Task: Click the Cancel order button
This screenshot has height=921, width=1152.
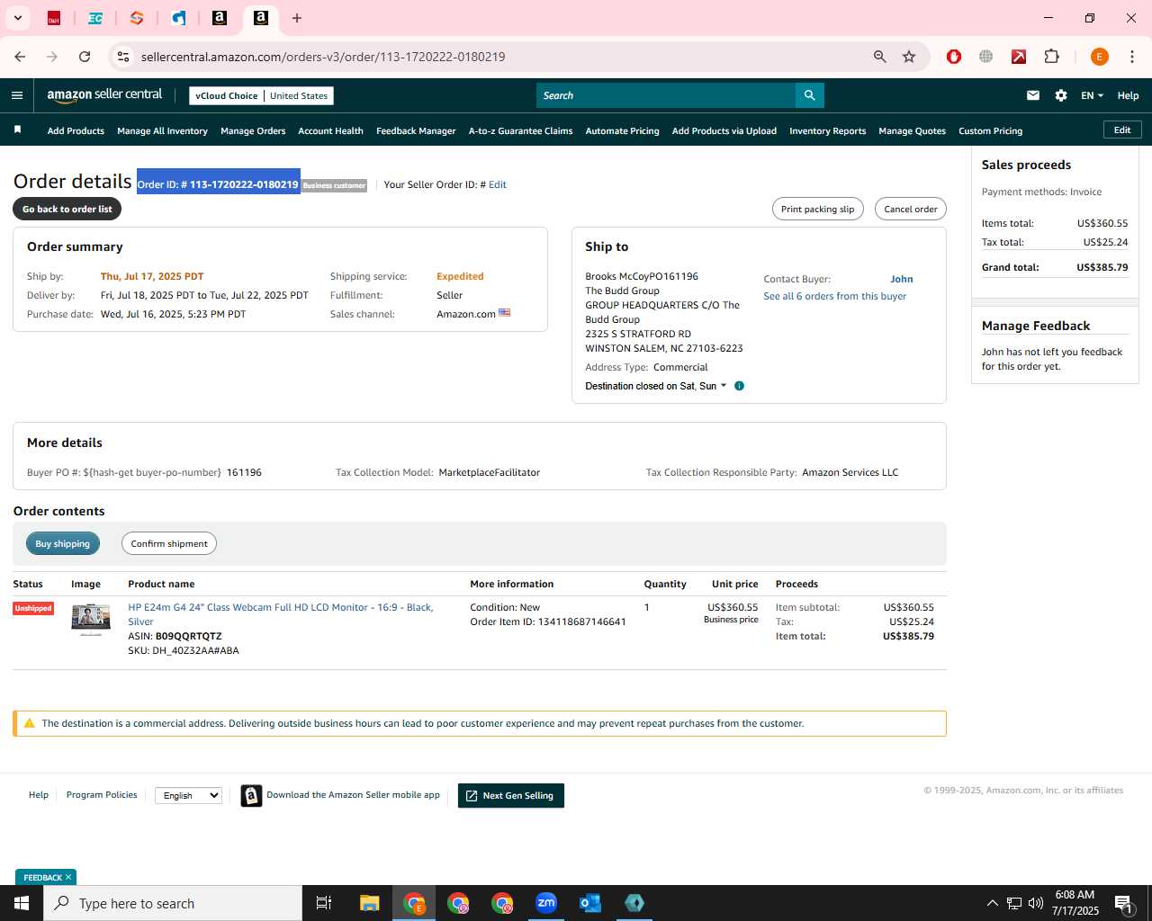Action: [x=910, y=209]
